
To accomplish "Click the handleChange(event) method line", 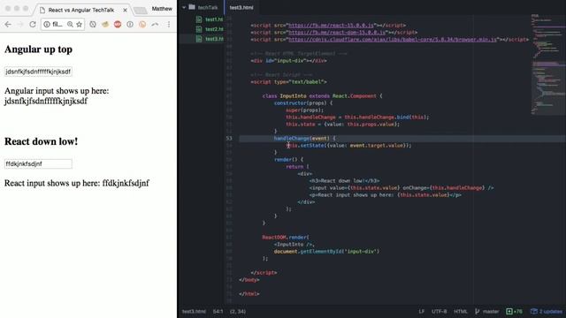I will [x=304, y=138].
